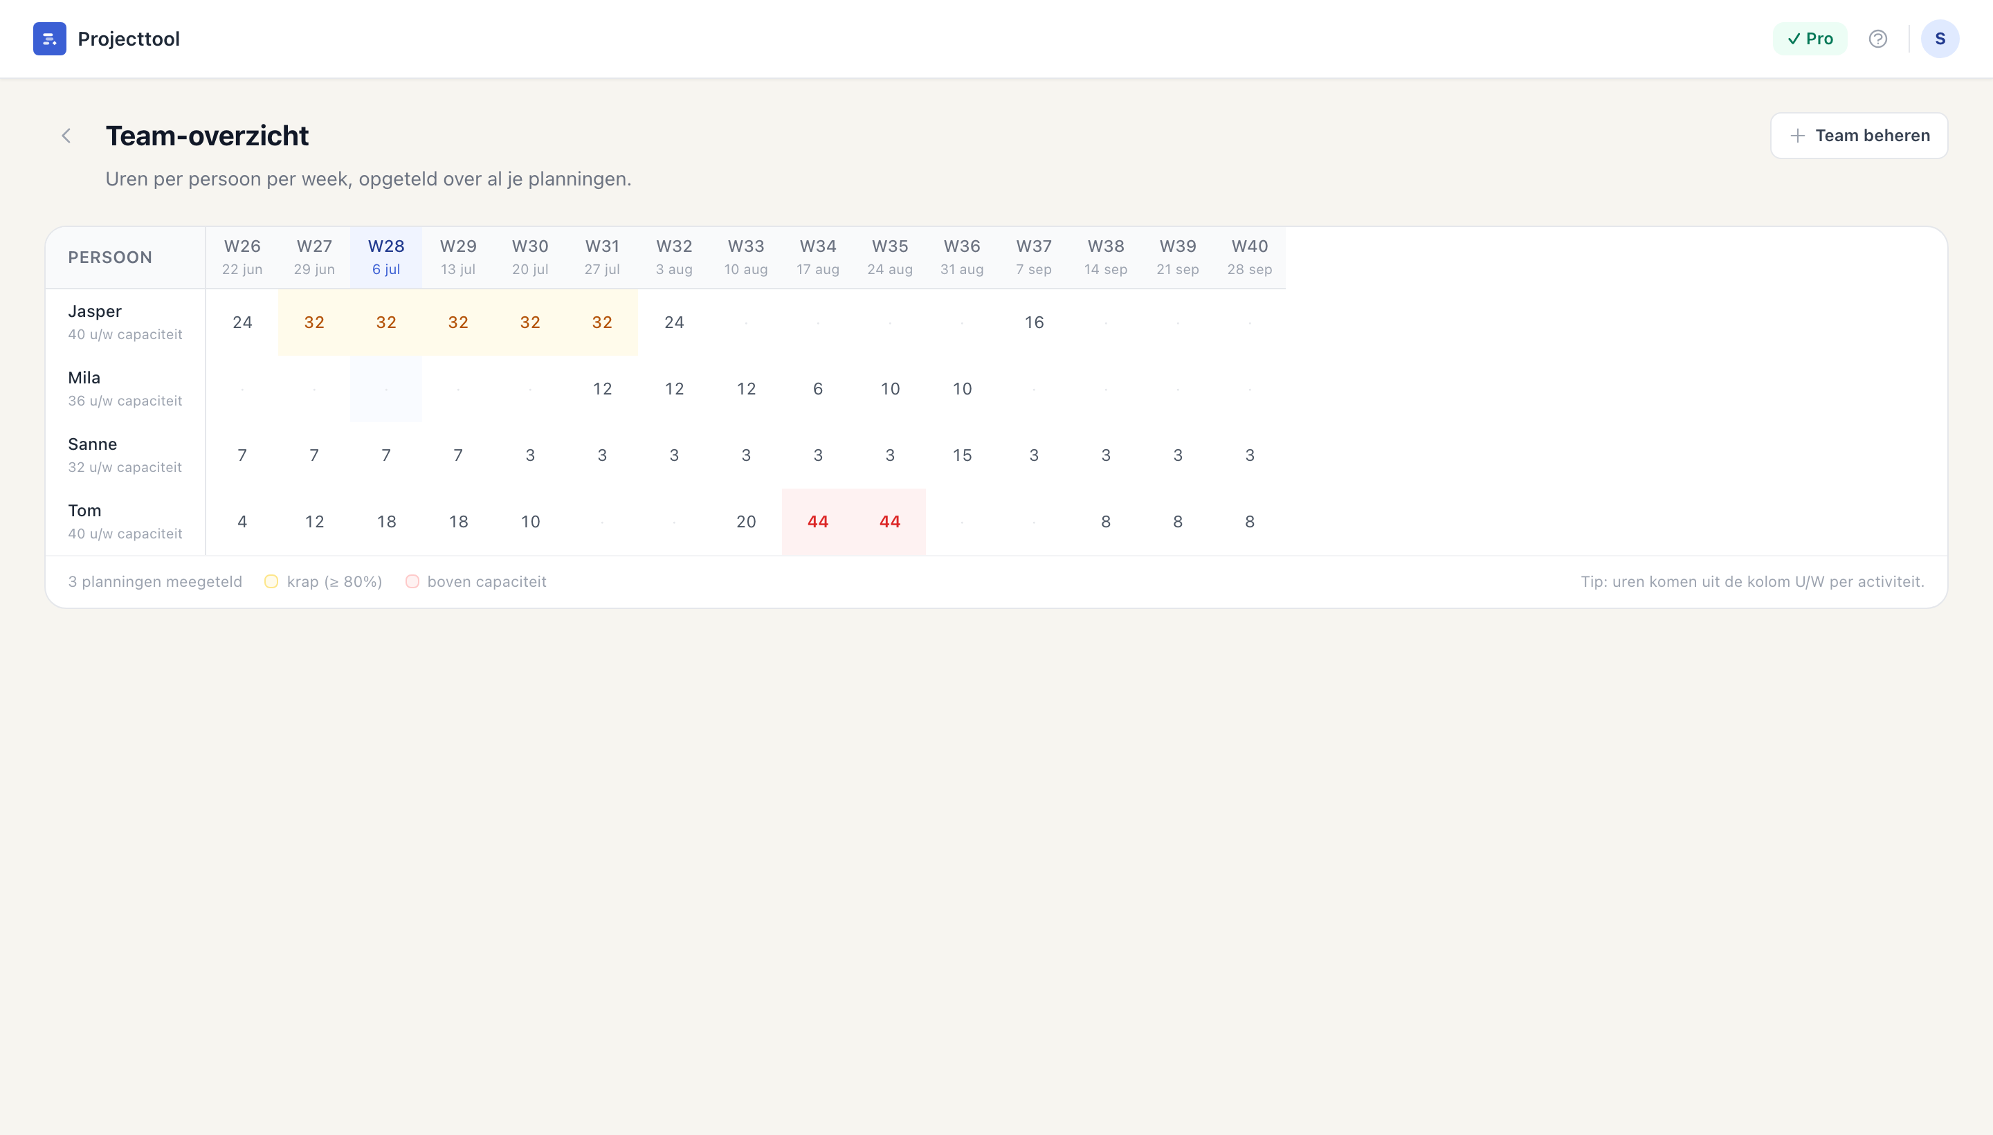Select the W33 10 aug column header
The height and width of the screenshot is (1135, 1993).
(746, 257)
